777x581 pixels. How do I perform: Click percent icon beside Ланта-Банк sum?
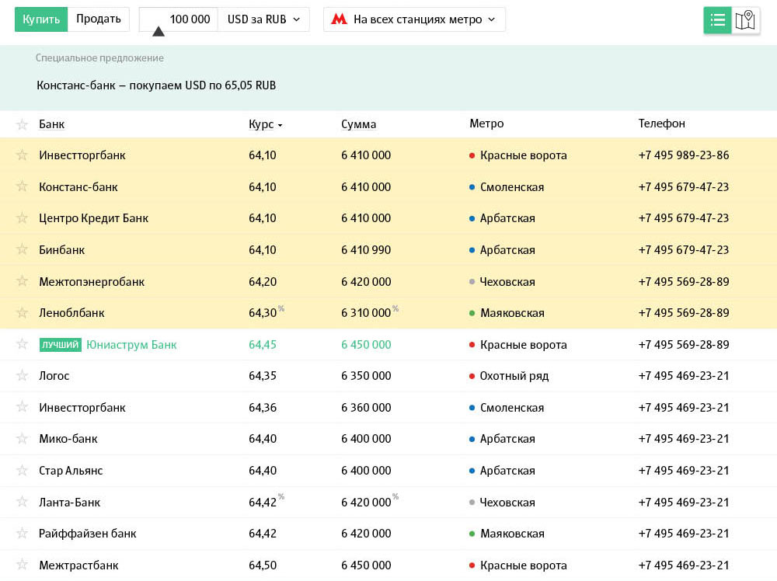pyautogui.click(x=395, y=497)
